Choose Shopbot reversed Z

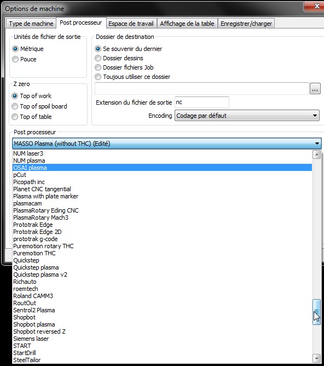click(162, 331)
